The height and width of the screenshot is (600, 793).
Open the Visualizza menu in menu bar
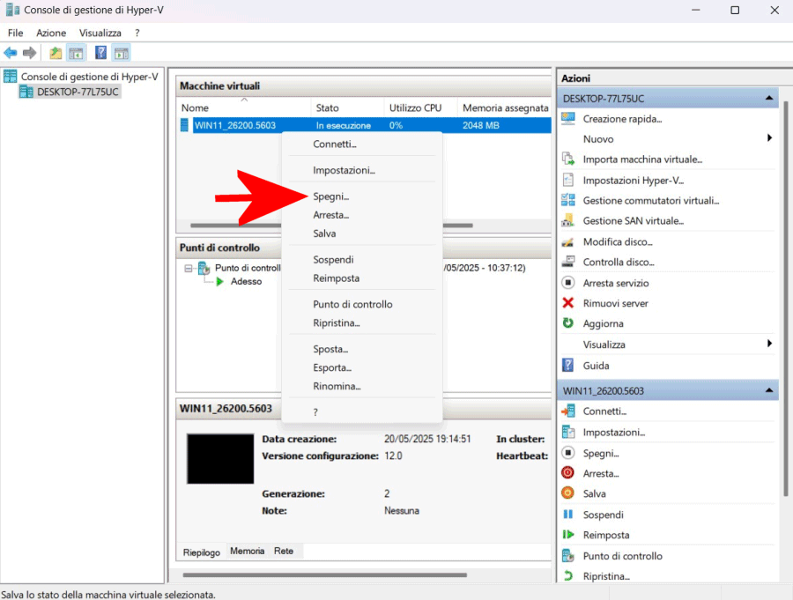[x=100, y=33]
